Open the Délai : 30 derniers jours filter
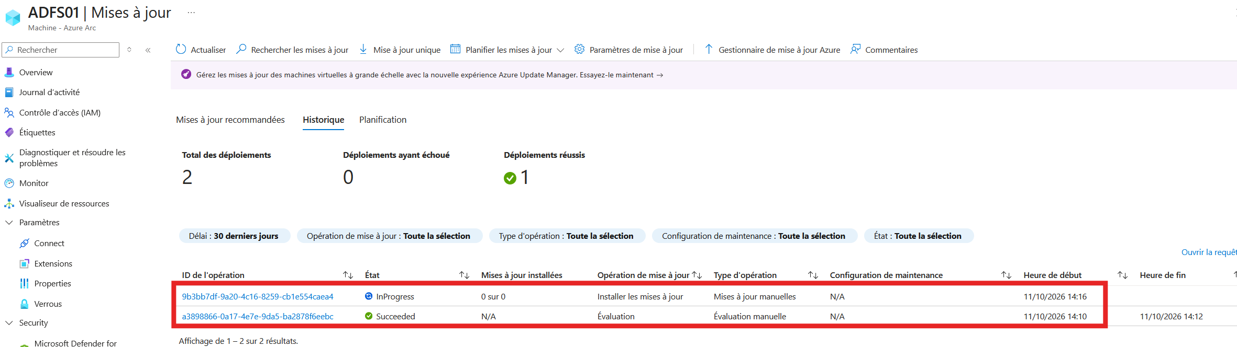This screenshot has width=1237, height=347. pos(234,236)
